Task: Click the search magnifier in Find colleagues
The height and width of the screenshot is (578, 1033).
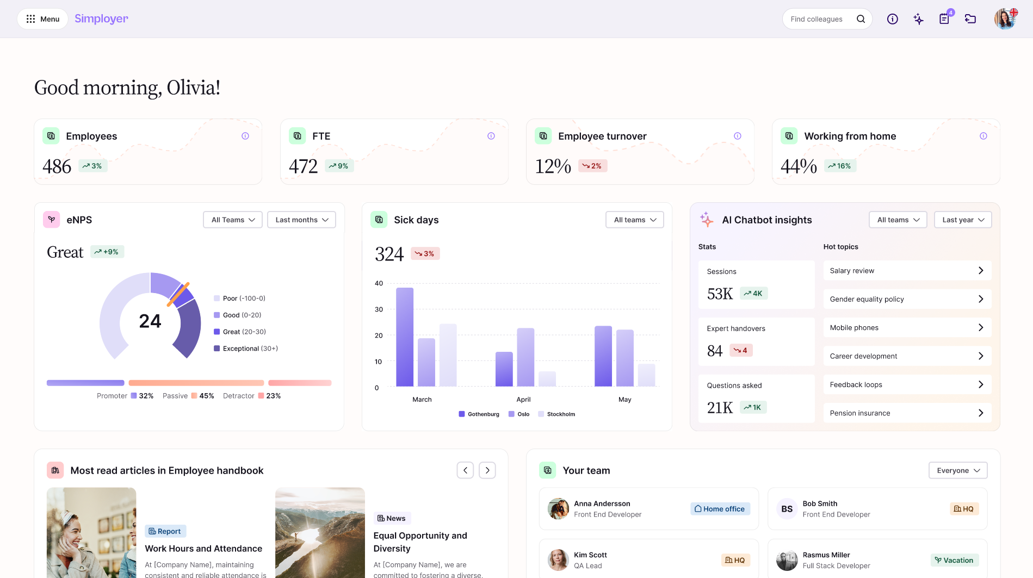Action: [861, 18]
